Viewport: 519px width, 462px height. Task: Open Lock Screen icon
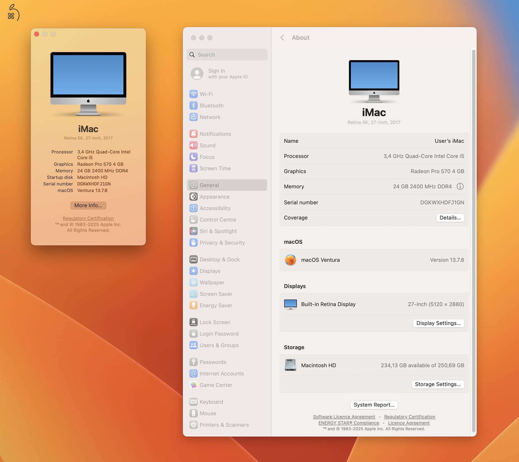click(193, 322)
